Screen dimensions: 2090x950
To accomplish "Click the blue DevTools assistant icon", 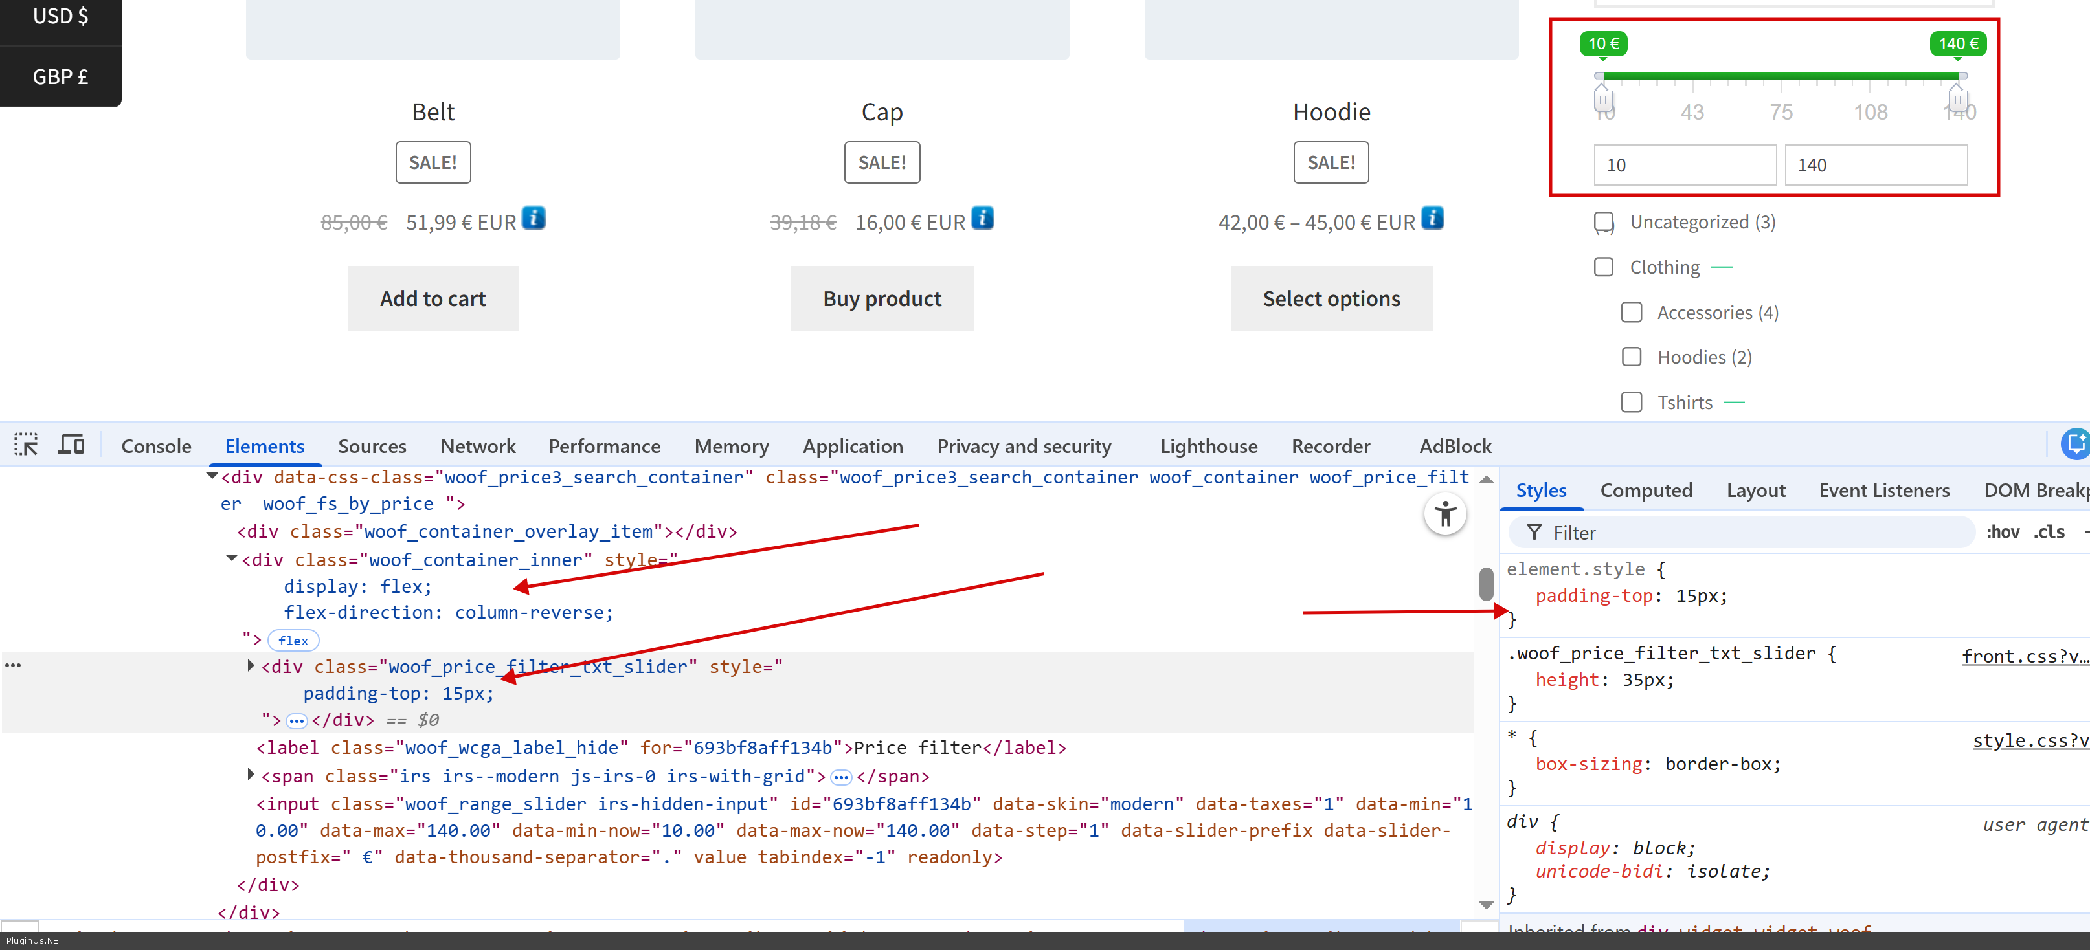I will pyautogui.click(x=2075, y=444).
